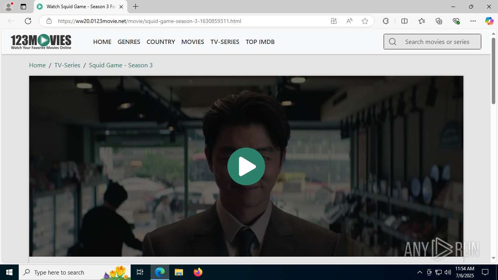498x280 pixels.
Task: Open a new tab
Action: (x=135, y=7)
